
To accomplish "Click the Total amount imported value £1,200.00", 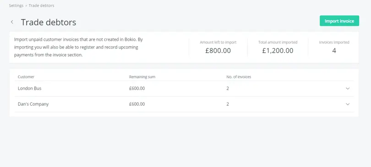I will coord(278,50).
